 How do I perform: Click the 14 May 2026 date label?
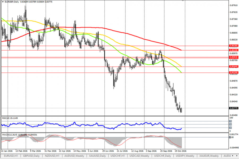[80, 151]
